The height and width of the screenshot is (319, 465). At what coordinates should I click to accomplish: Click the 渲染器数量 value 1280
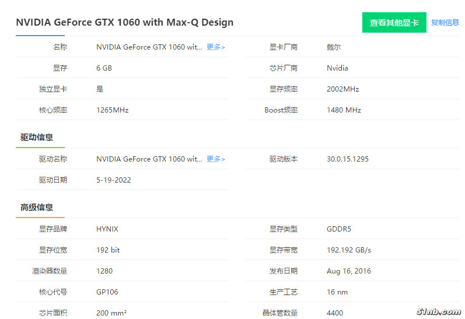click(x=104, y=271)
